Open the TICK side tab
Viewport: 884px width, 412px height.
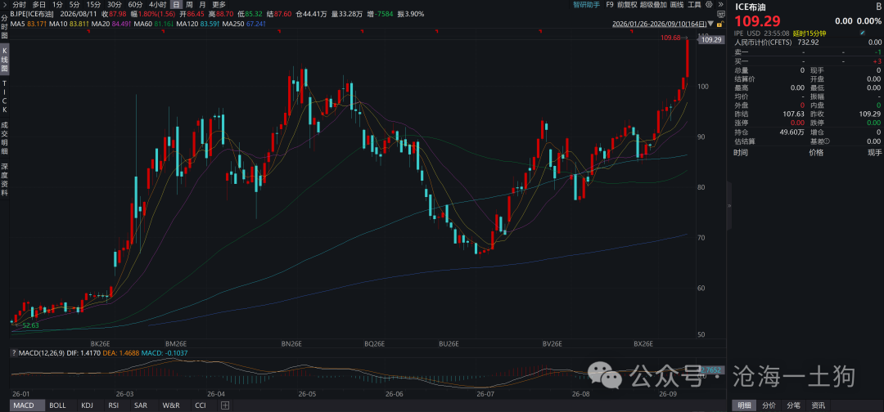point(5,95)
